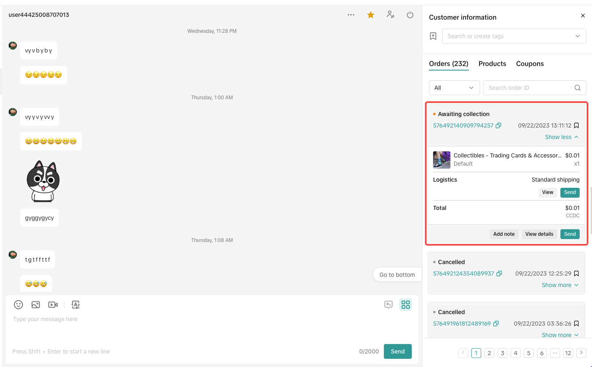Click in the Search order ID field

pos(528,88)
